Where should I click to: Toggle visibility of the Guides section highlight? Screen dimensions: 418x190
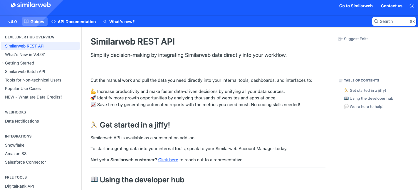point(35,21)
